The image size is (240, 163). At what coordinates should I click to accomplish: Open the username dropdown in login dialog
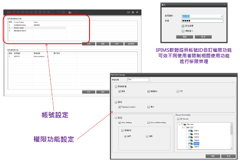[222, 16]
